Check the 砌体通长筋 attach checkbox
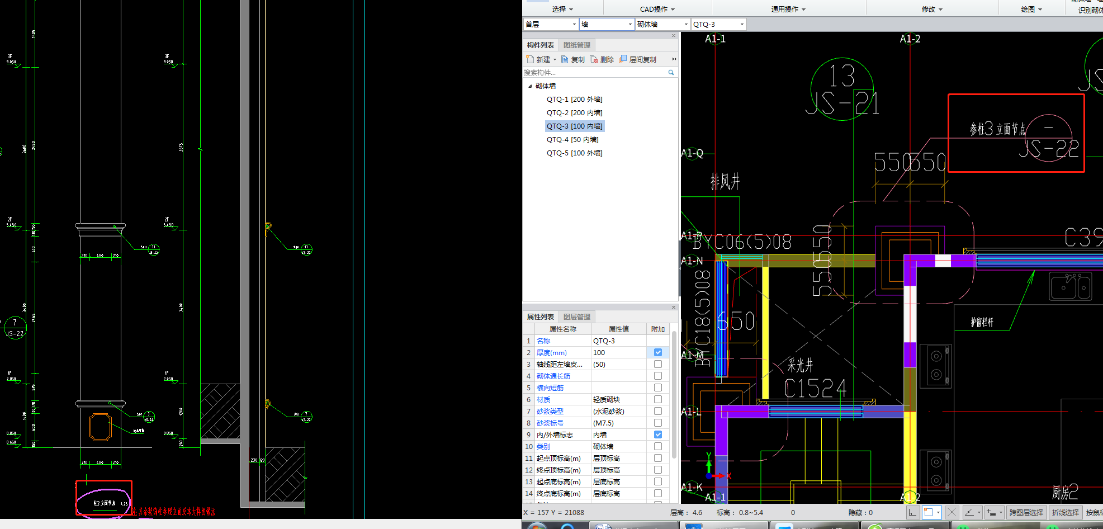The height and width of the screenshot is (529, 1103). point(658,376)
